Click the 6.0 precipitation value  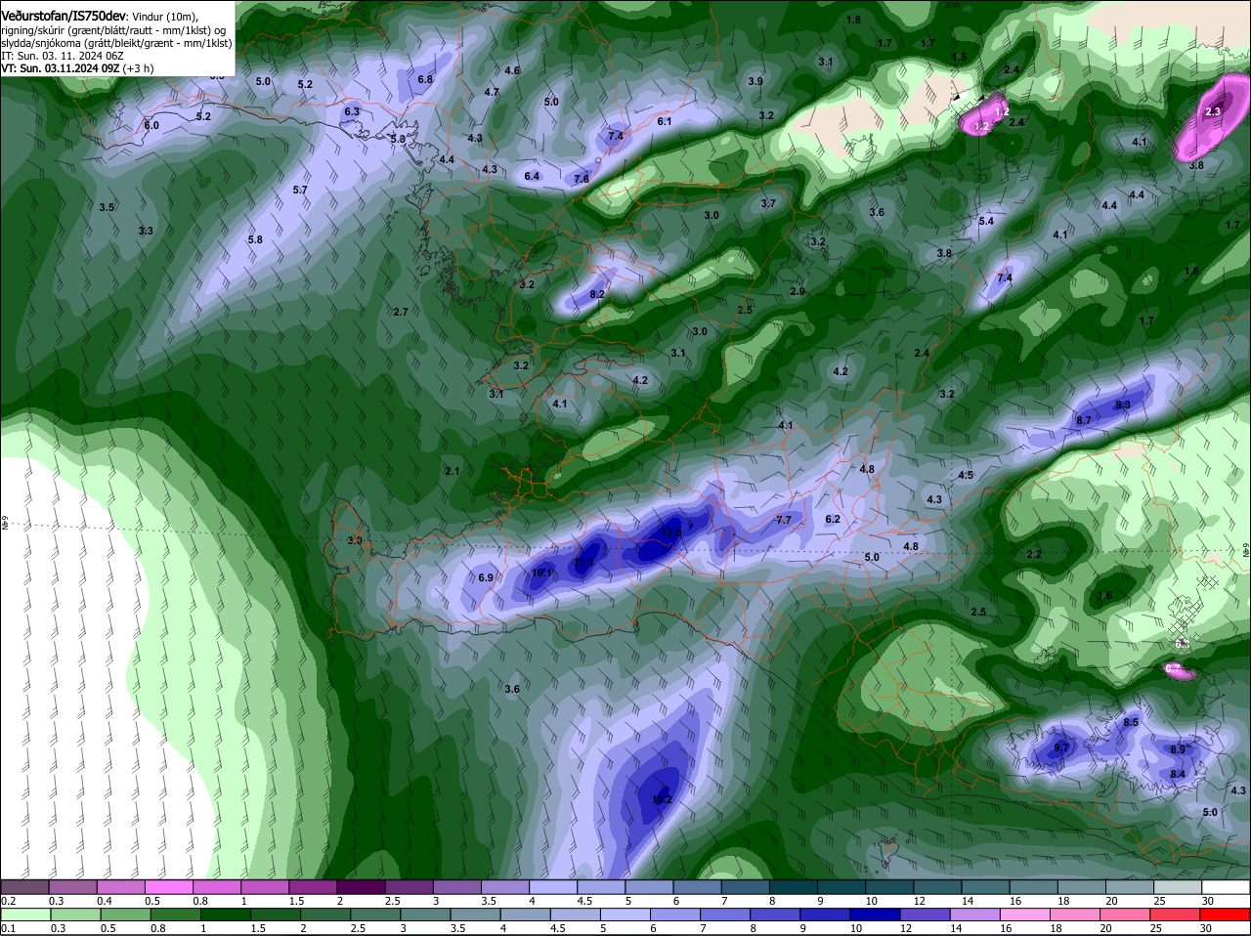pyautogui.click(x=151, y=126)
